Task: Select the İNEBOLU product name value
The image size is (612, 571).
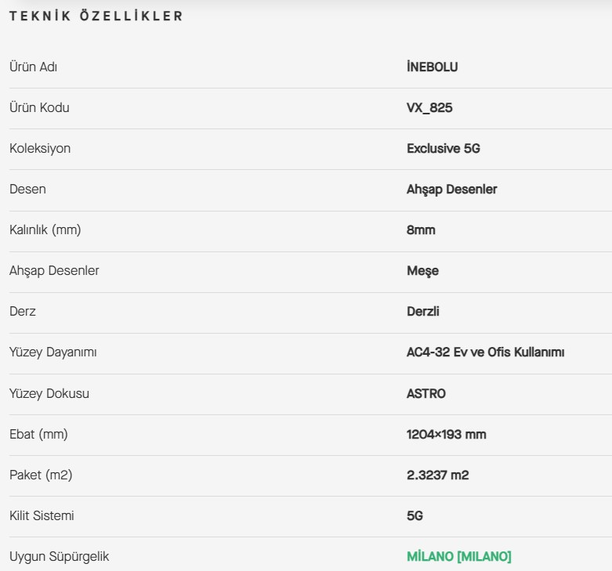Action: [432, 67]
